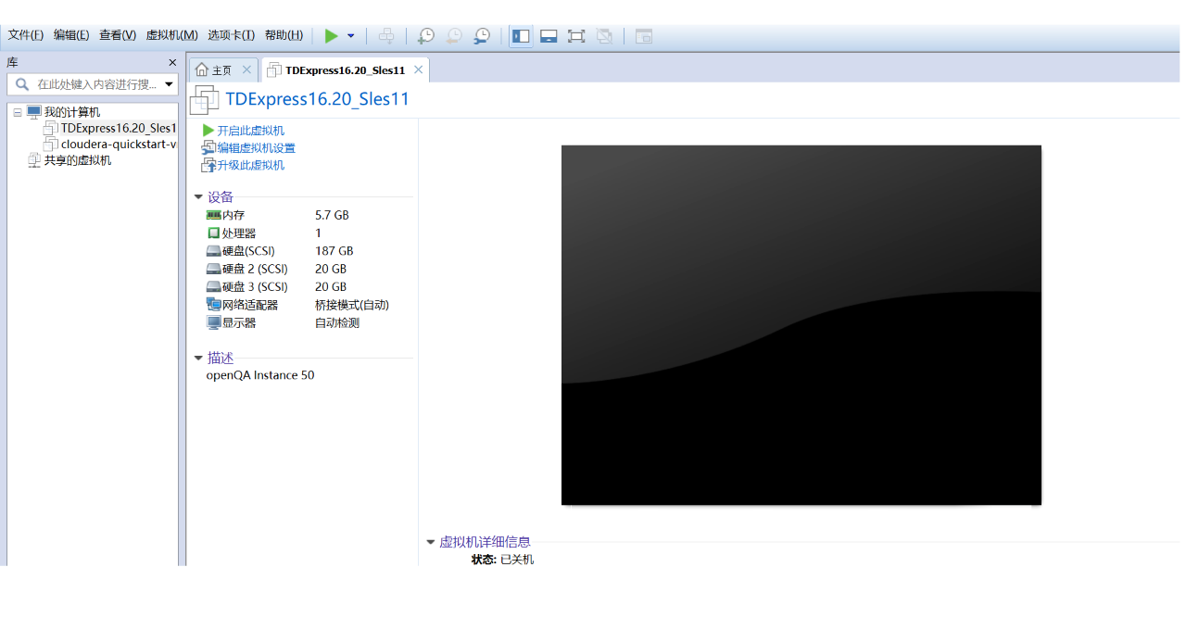Image resolution: width=1186 pixels, height=630 pixels.
Task: Click the green power-on play toolbar icon
Action: pos(331,36)
